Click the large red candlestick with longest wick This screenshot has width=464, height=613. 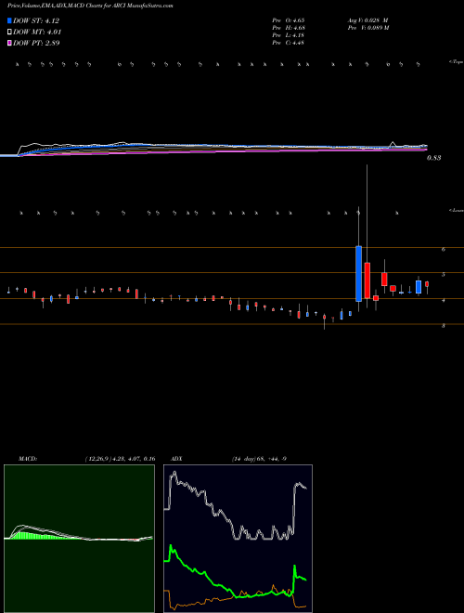(367, 280)
